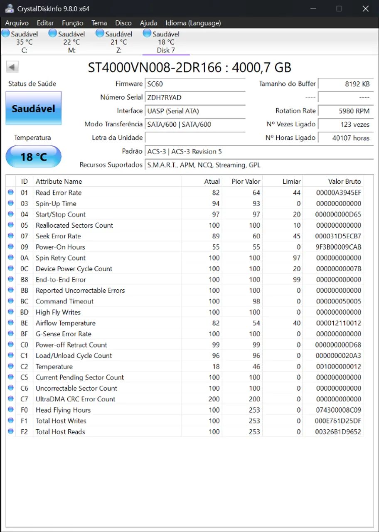
Task: Click the power-on count field 123 vezes
Action: tap(346, 124)
